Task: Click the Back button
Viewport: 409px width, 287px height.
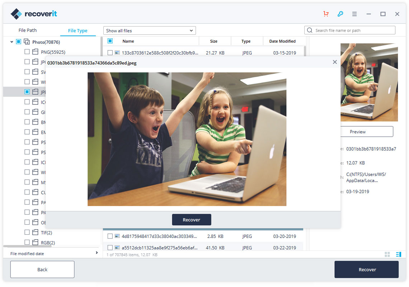Action: pos(42,269)
